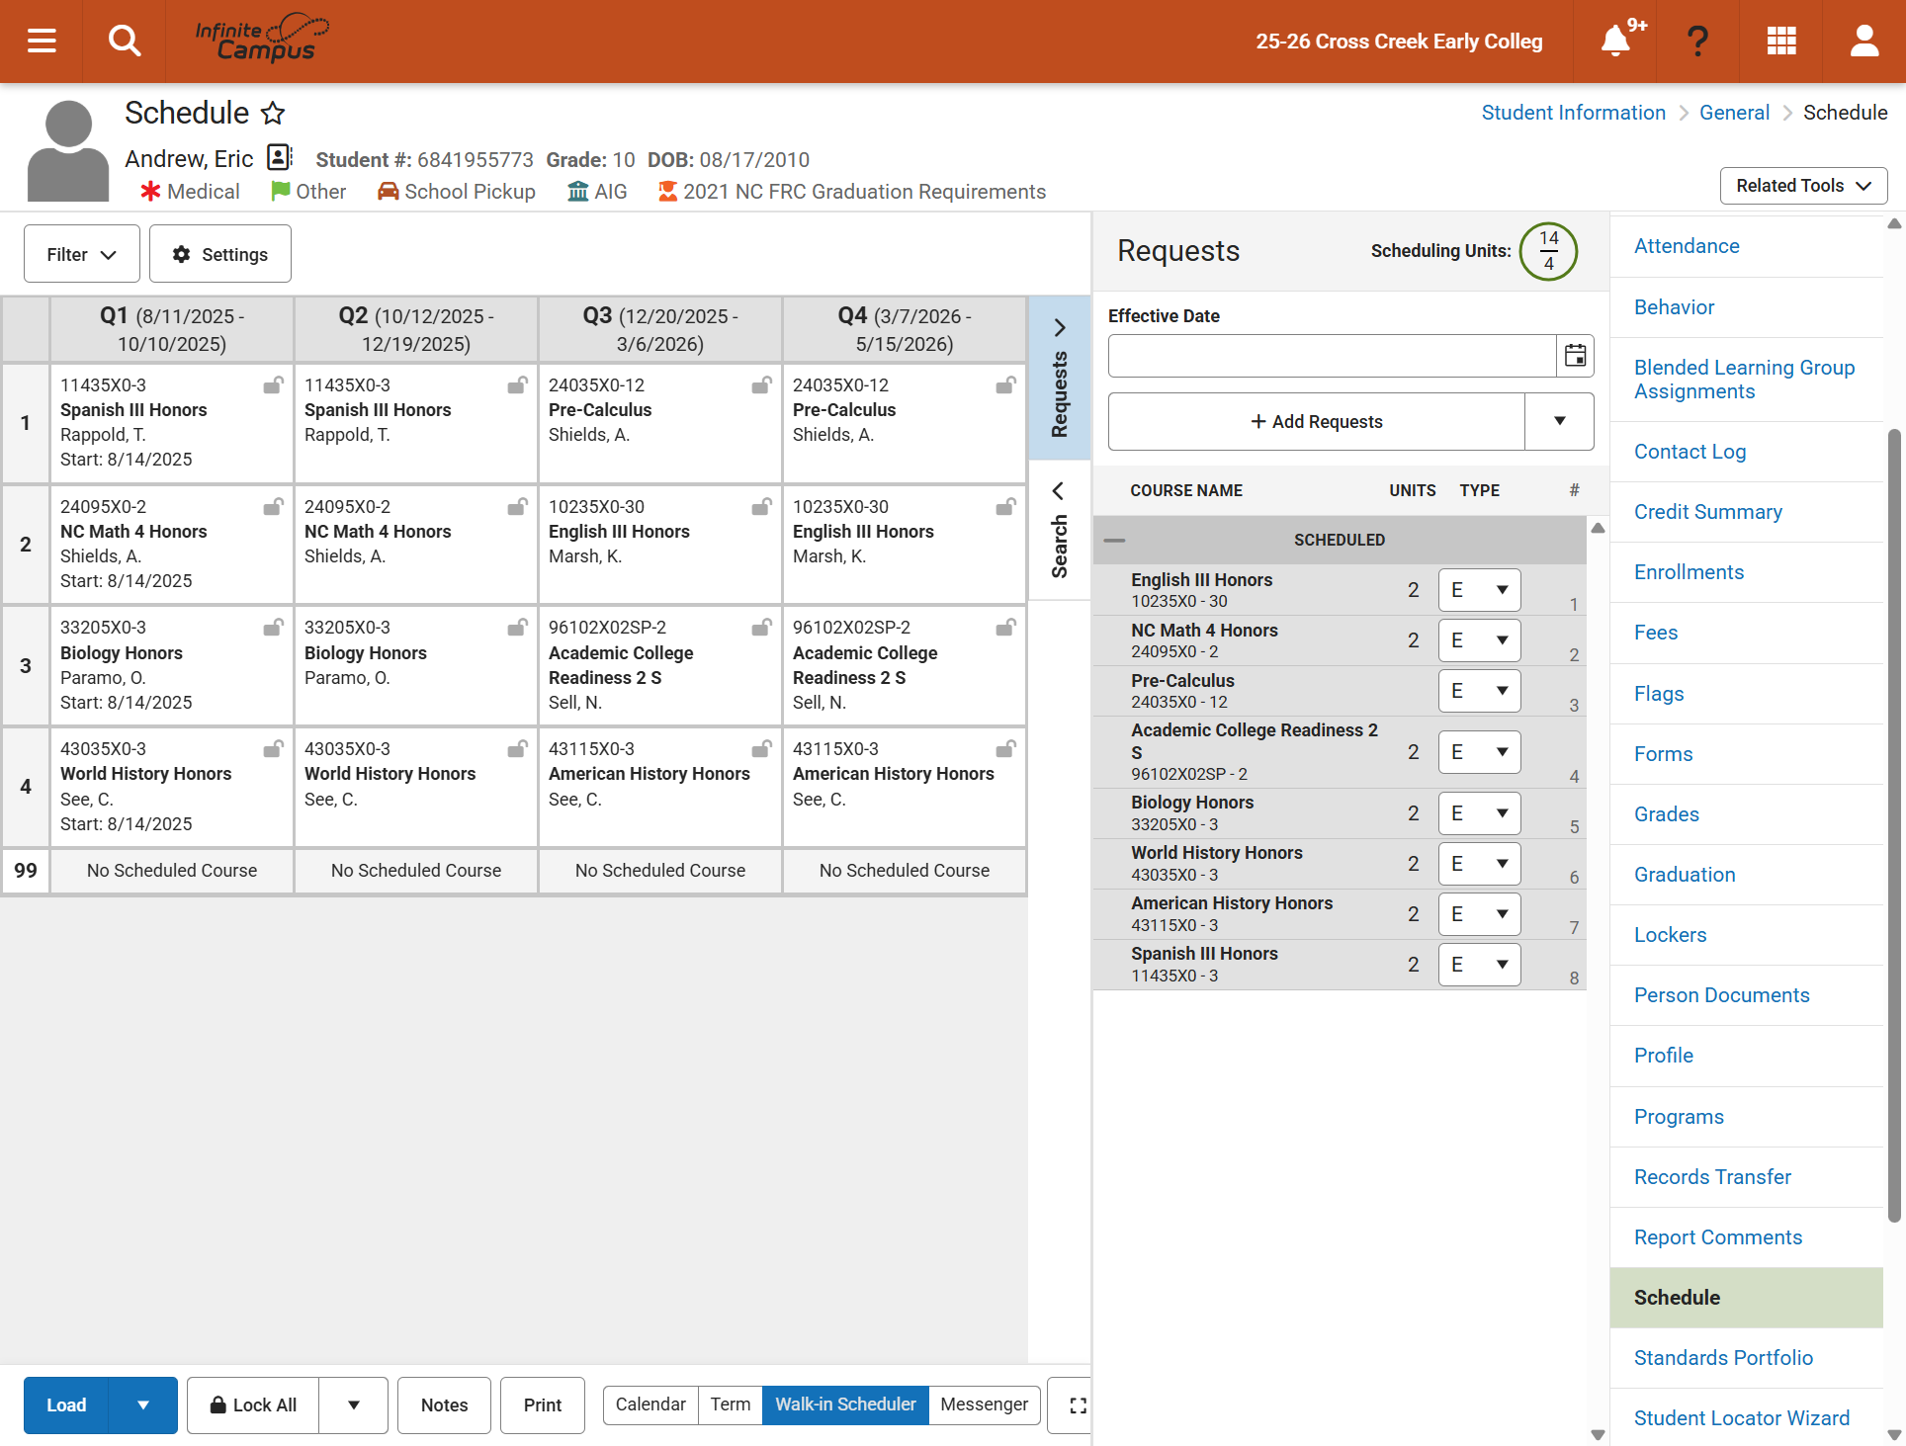Click the right sidebar scrollbar
This screenshot has height=1446, width=1906.
[x=1894, y=825]
